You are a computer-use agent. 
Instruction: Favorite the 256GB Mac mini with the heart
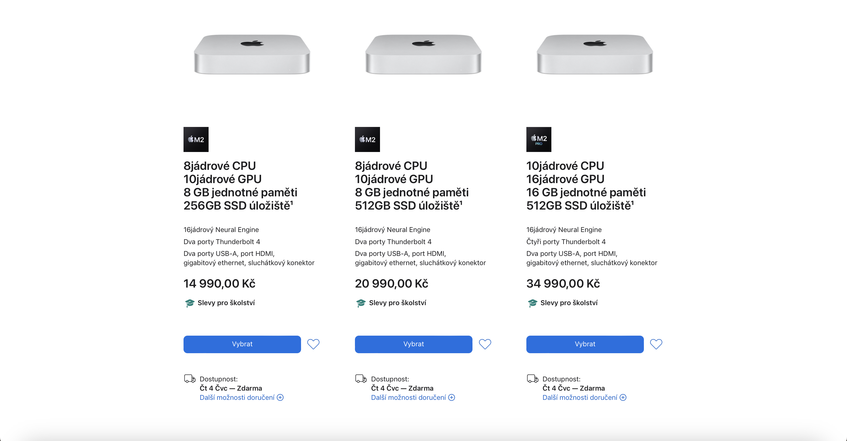pyautogui.click(x=313, y=344)
